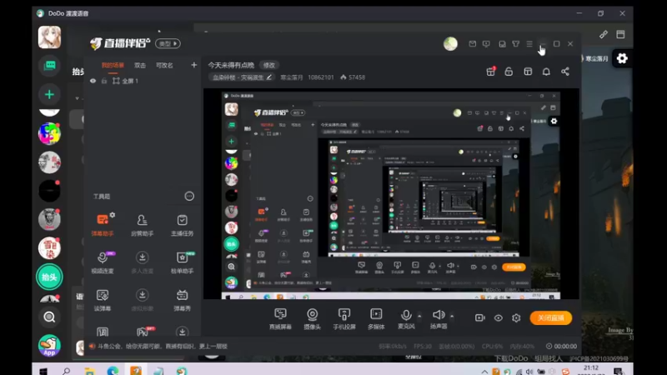Open the notification bell in 直播伴侣
667x375 pixels.
point(546,72)
